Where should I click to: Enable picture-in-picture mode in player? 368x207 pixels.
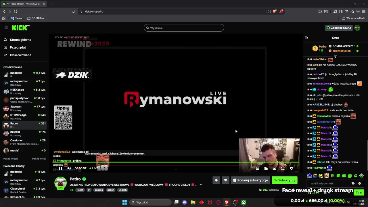258,168
